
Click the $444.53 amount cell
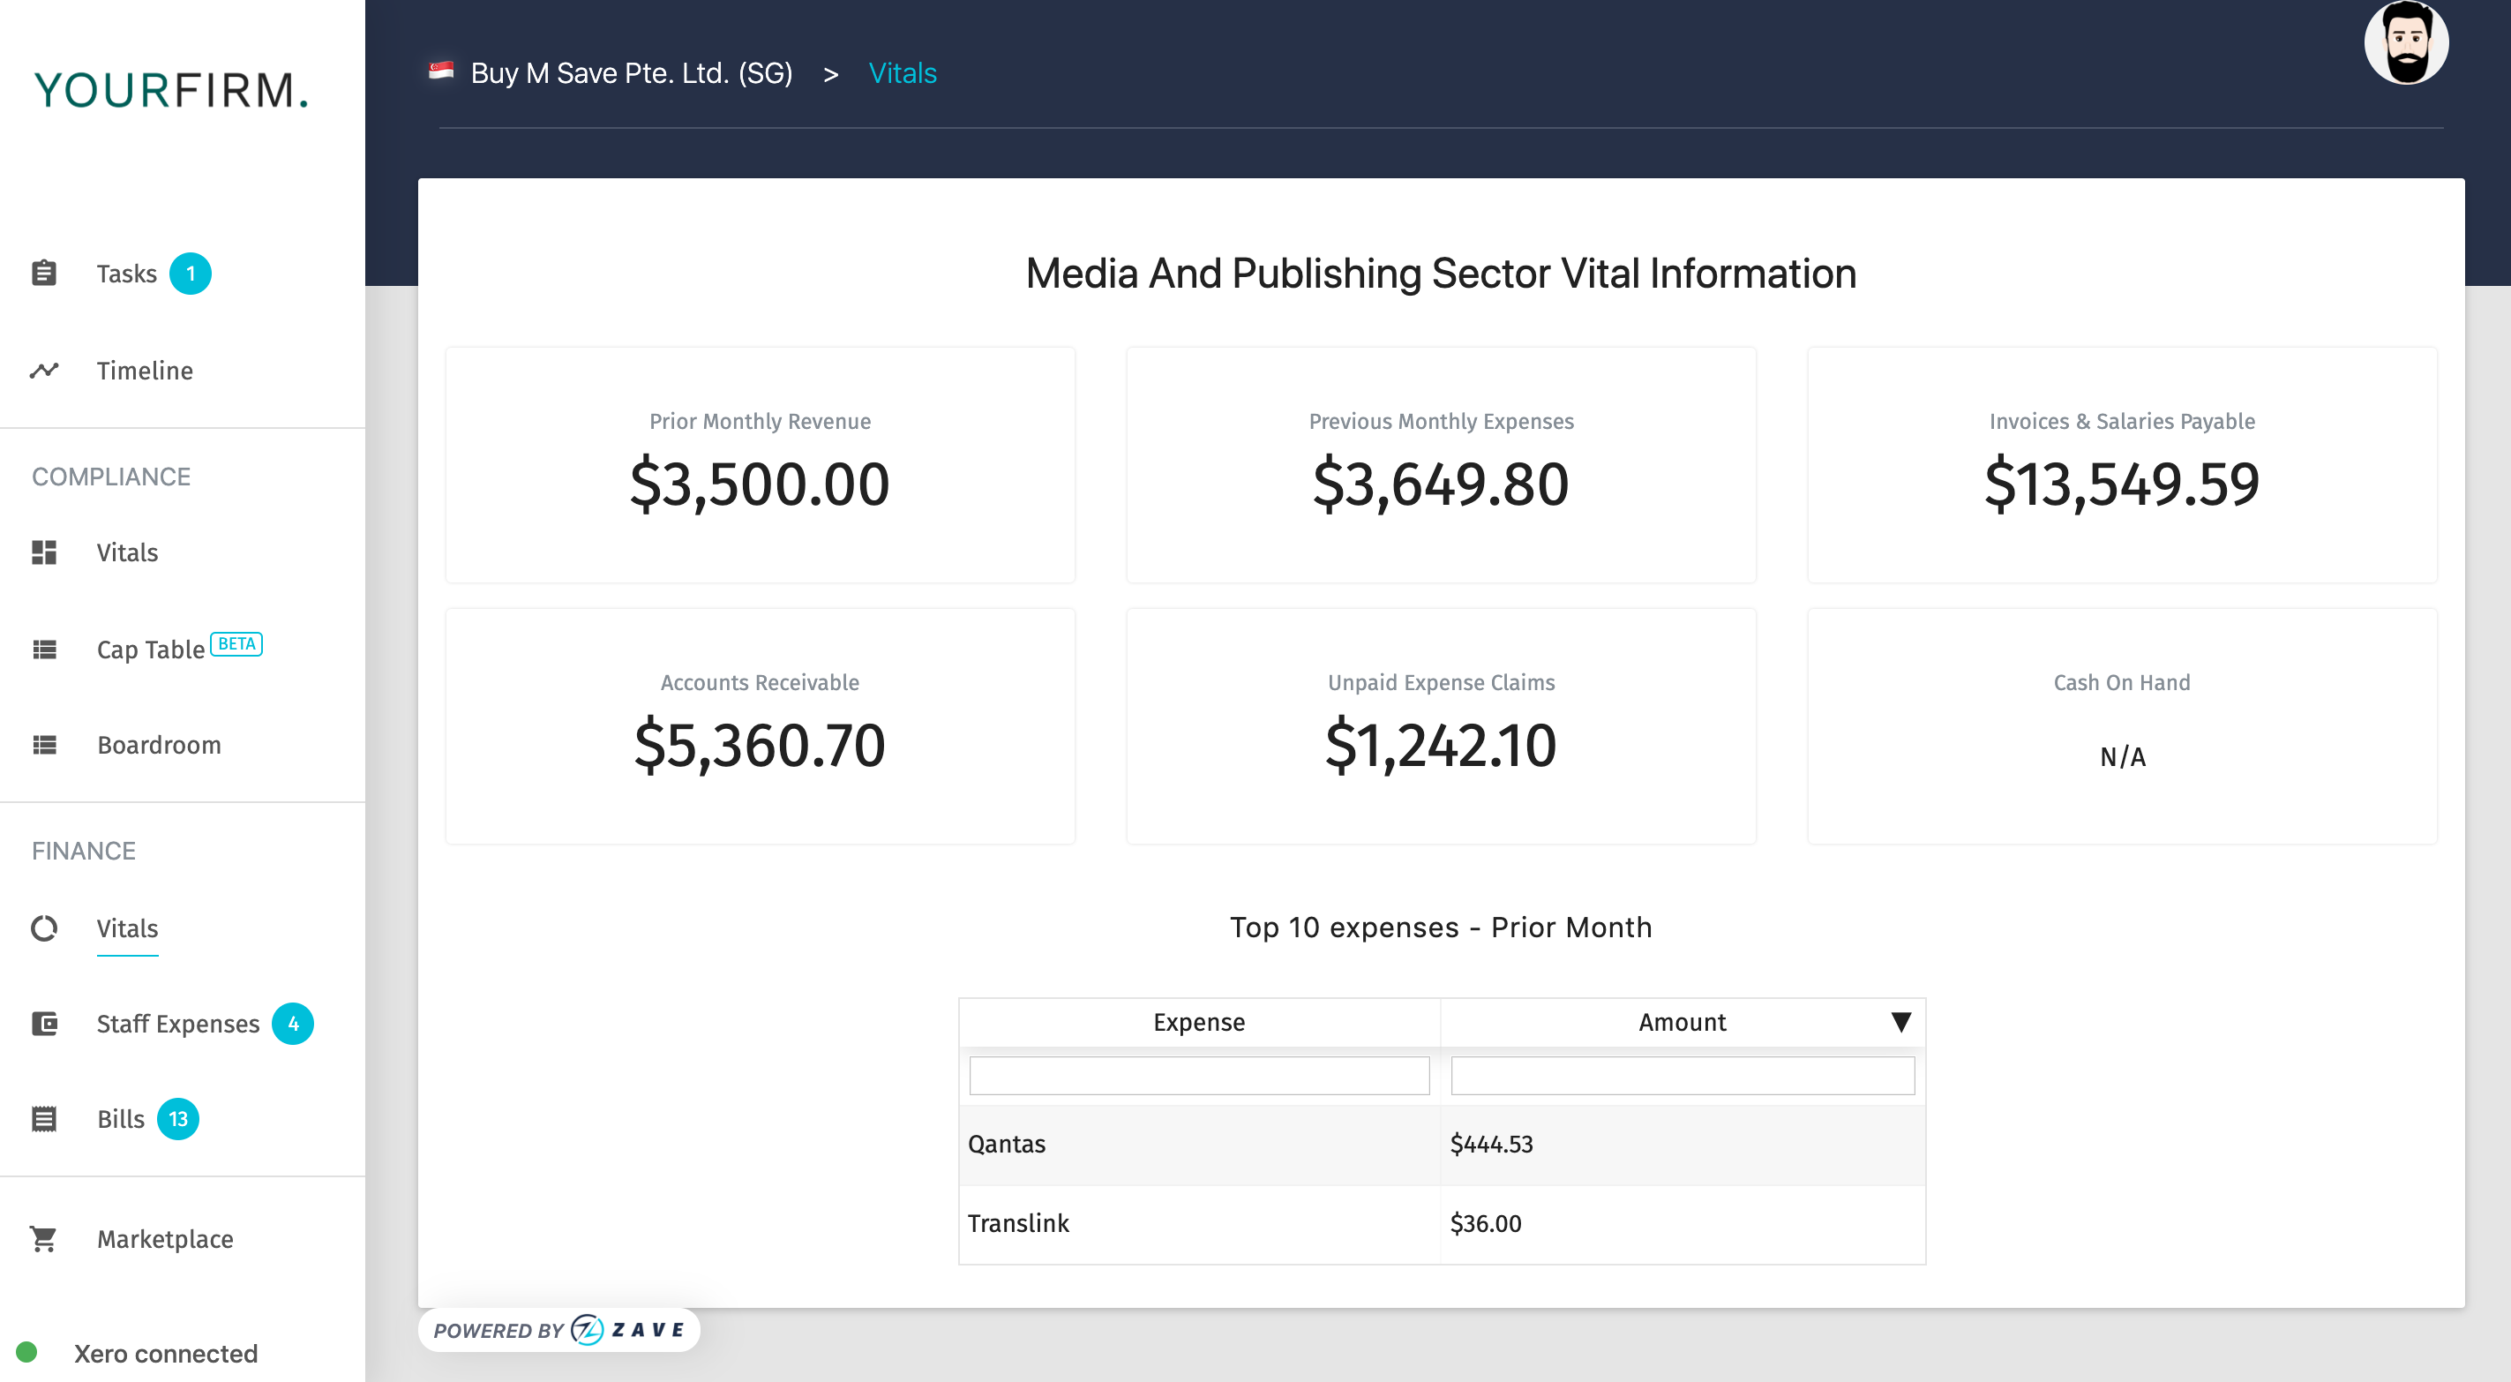1683,1144
